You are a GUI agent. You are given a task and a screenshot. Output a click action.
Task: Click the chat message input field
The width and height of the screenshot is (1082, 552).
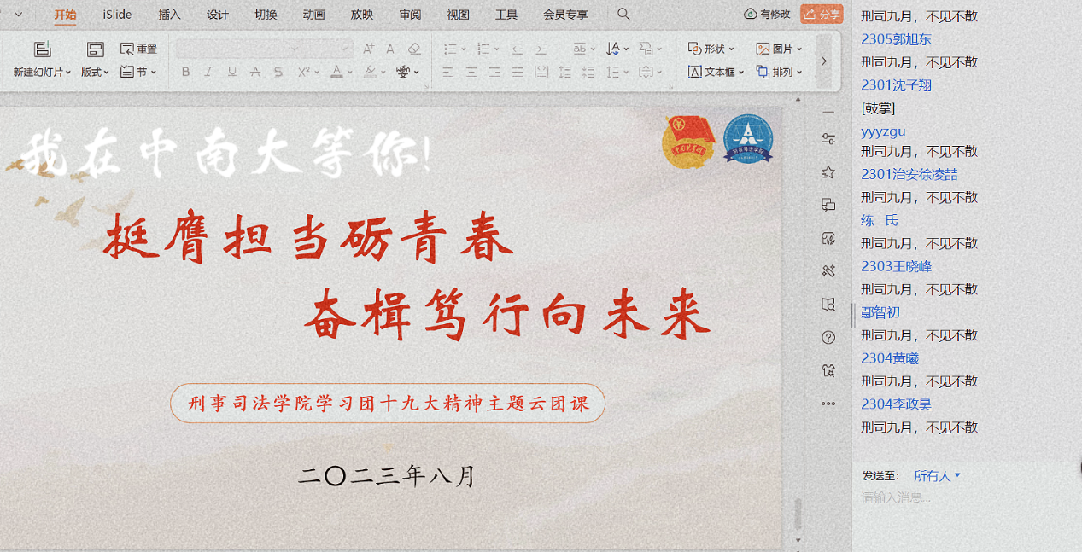tap(956, 497)
